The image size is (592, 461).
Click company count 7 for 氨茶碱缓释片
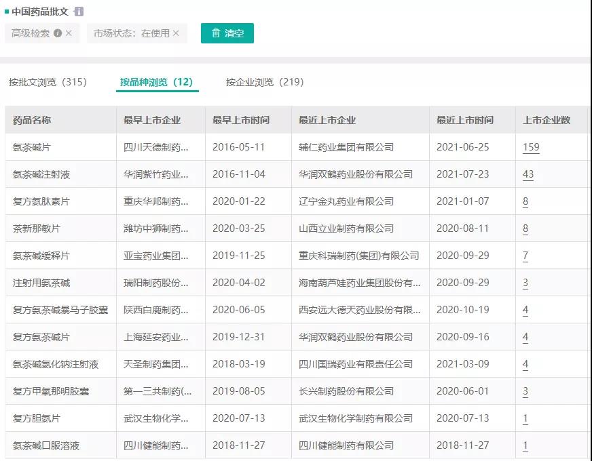click(x=525, y=256)
